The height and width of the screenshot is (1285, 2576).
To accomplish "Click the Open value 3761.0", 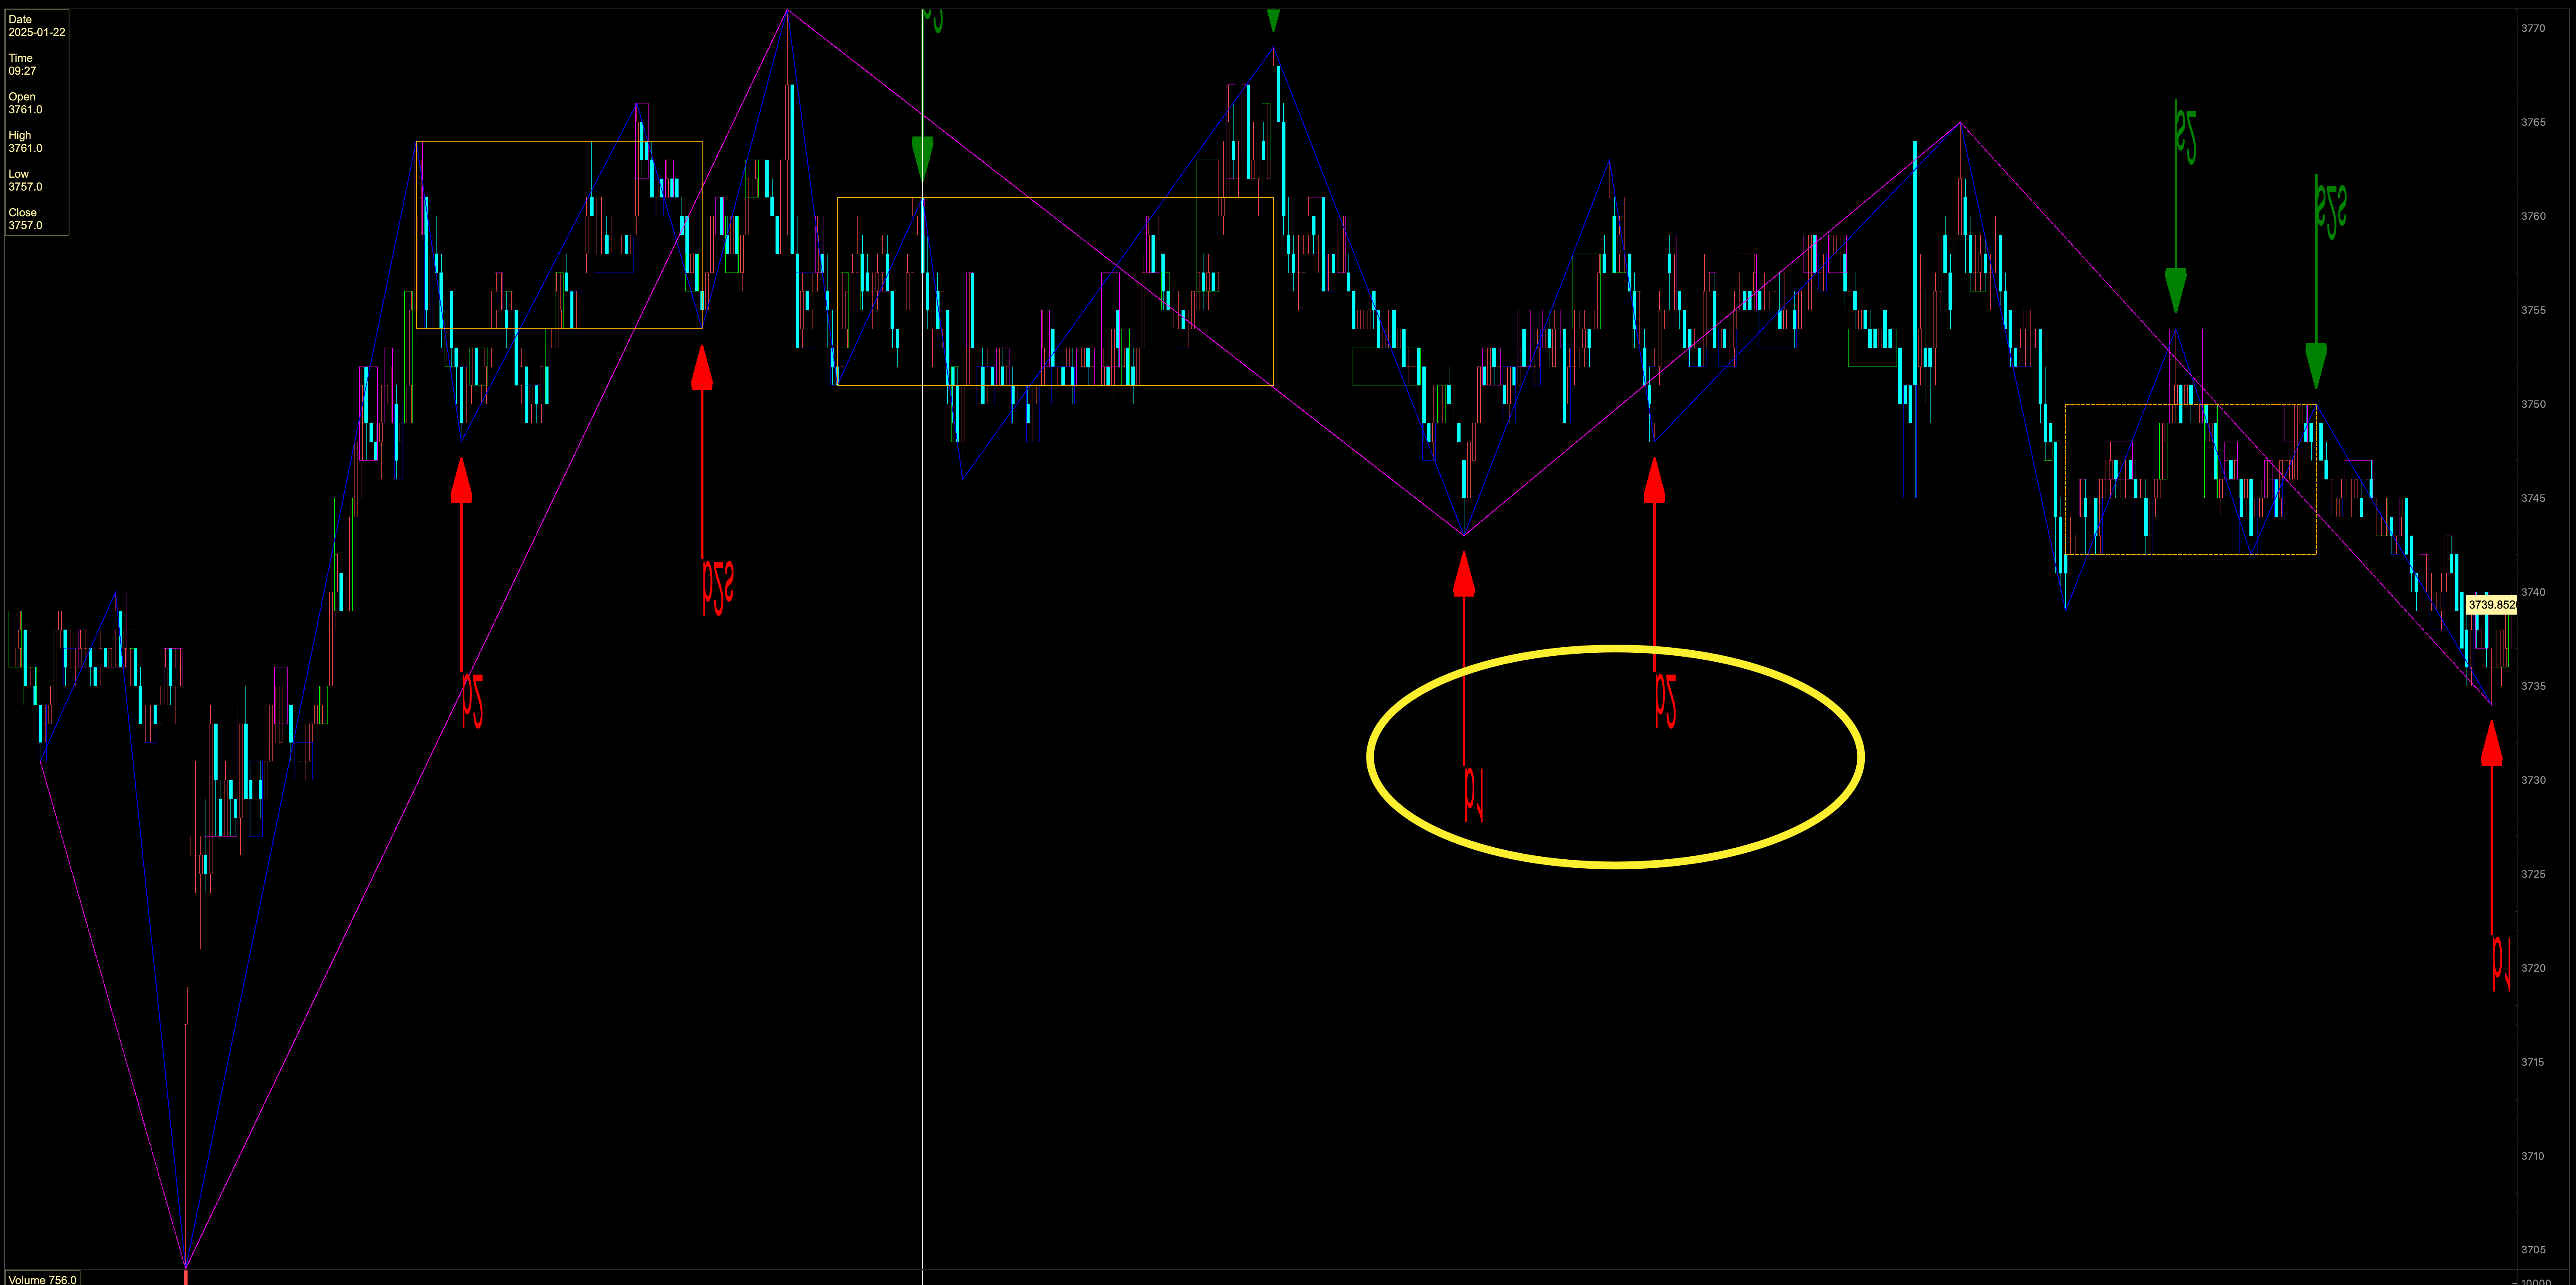I will [x=25, y=110].
